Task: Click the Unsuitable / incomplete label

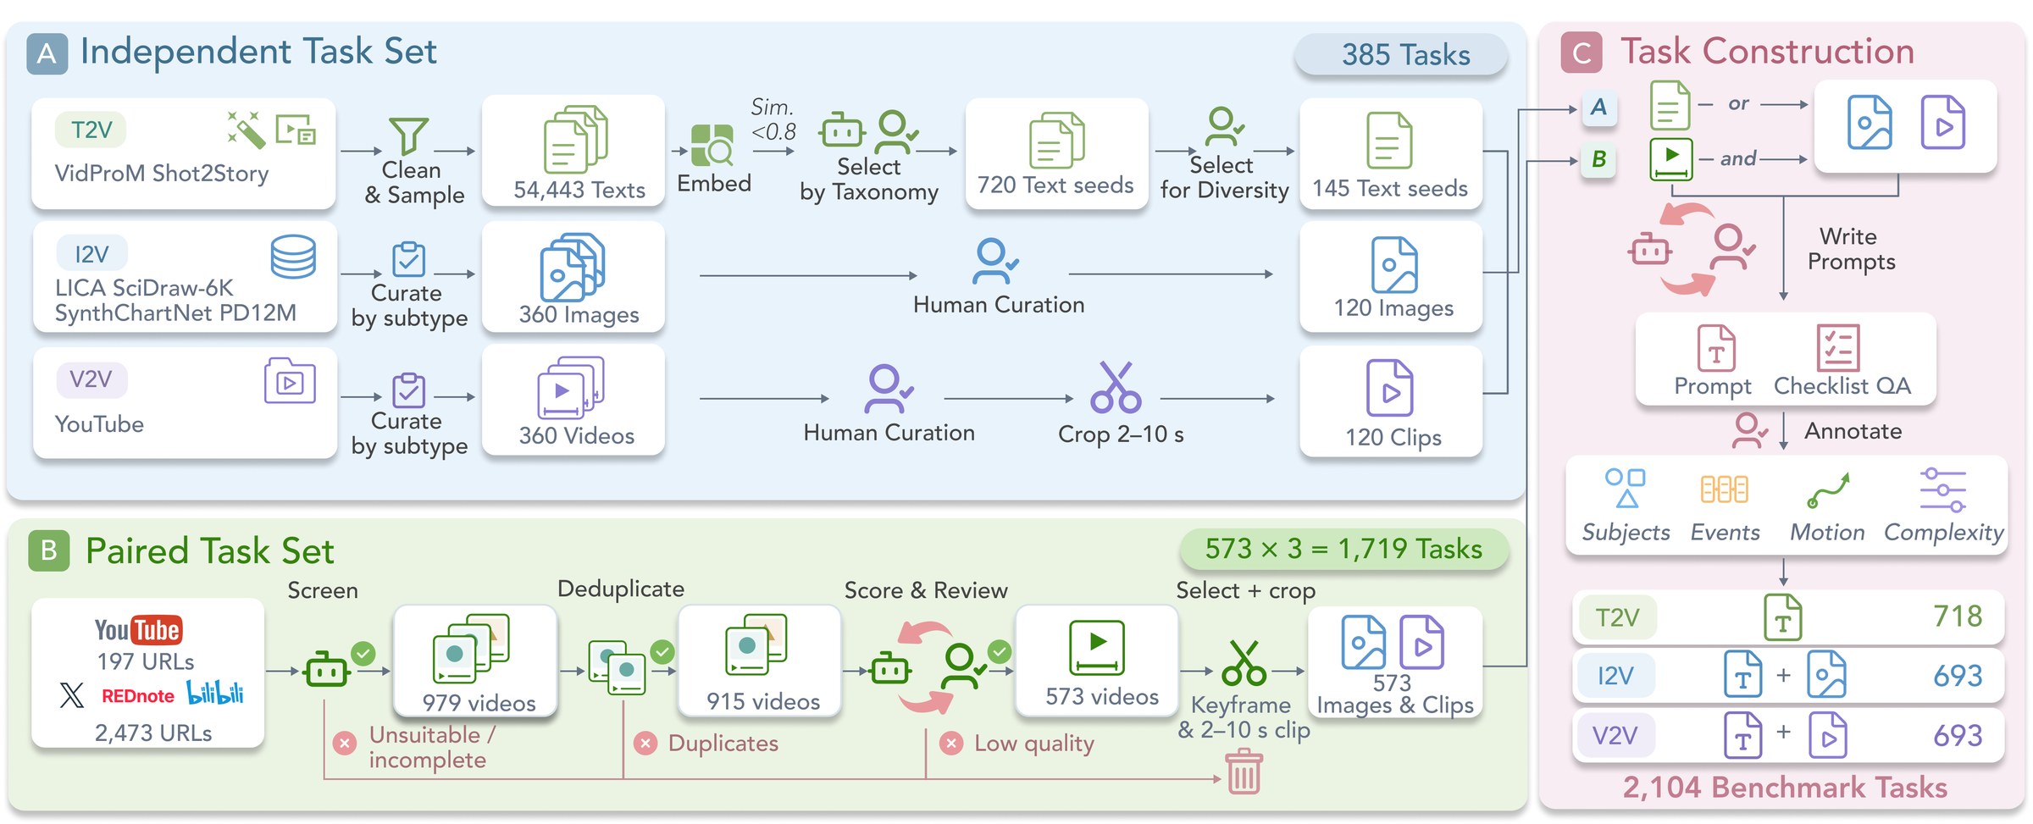Action: click(432, 747)
